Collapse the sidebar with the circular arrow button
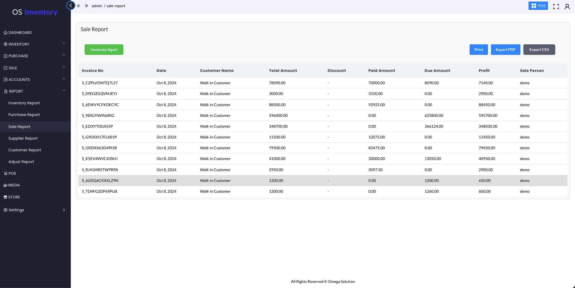This screenshot has width=575, height=288. tap(71, 5)
